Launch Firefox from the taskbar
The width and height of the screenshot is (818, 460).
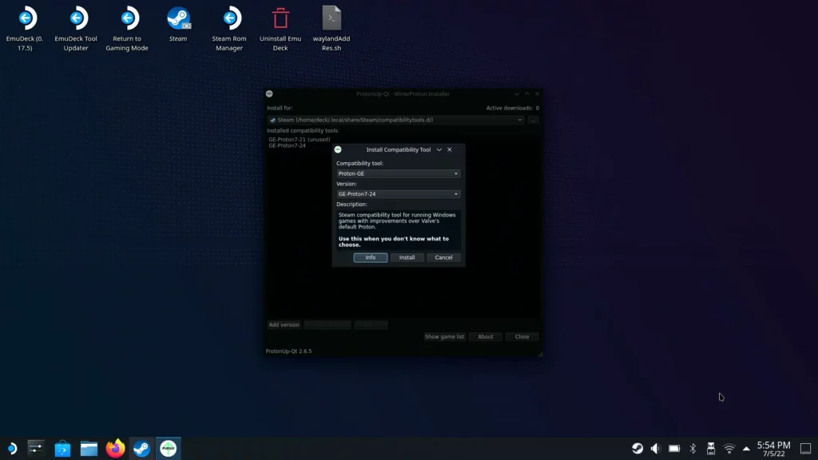pyautogui.click(x=115, y=449)
